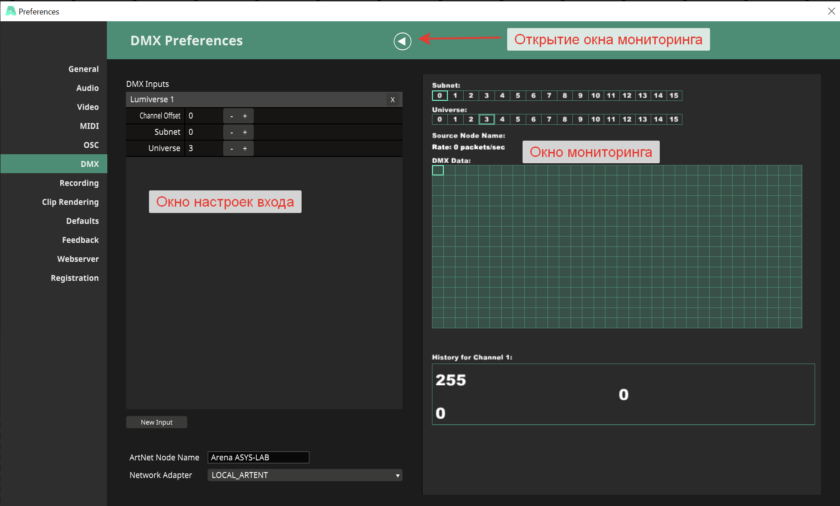This screenshot has height=506, width=840.
Task: Add a New Input
Action: tap(157, 422)
